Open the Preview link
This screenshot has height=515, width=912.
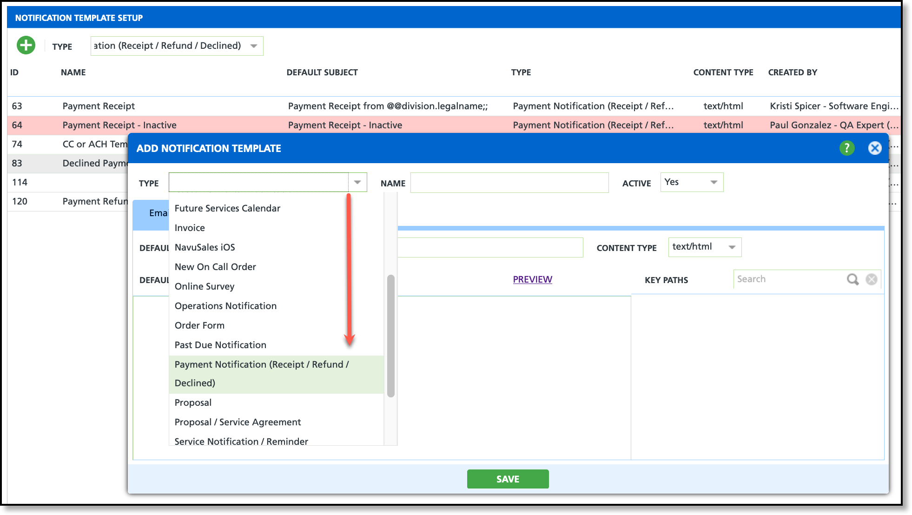(532, 279)
